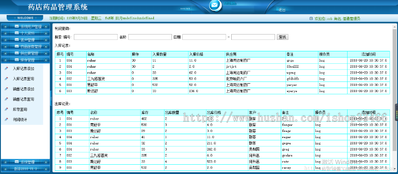Click 斯达舒 in the 入库记录 table
The width and height of the screenshot is (398, 174).
pyautogui.click(x=92, y=91)
